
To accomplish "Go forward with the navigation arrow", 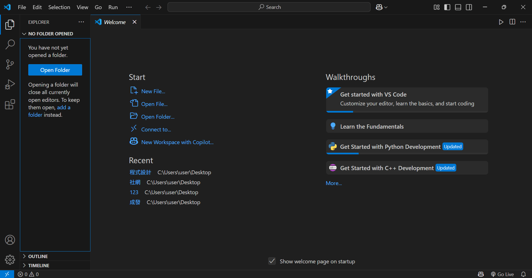I will (159, 7).
